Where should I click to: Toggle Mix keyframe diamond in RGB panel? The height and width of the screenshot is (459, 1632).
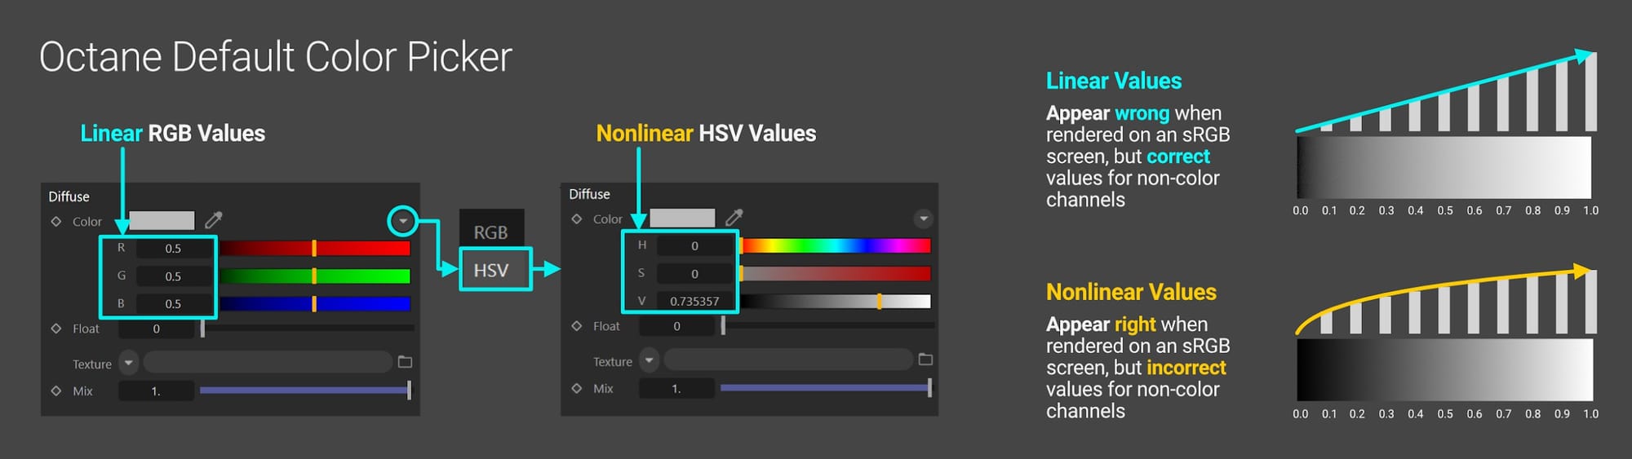coord(56,391)
